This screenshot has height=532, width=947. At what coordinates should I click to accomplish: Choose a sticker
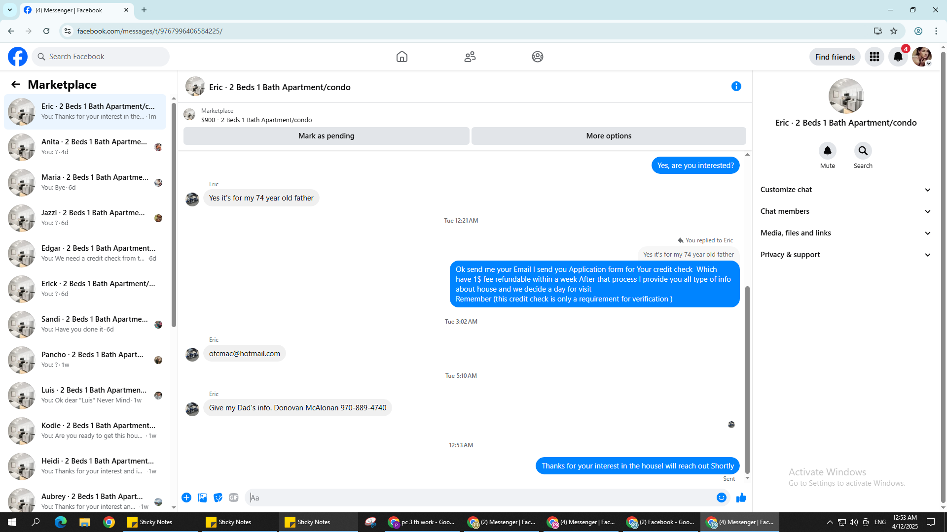coord(218,498)
